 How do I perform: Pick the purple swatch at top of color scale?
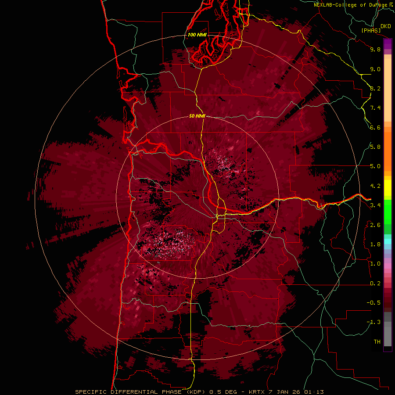[x=388, y=44]
